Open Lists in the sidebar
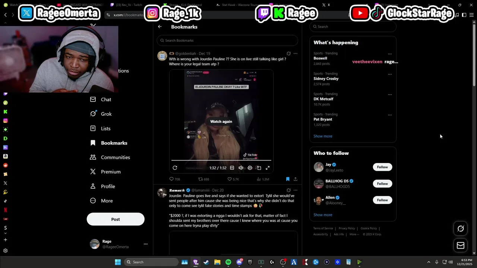This screenshot has width=477, height=268. [x=100, y=128]
